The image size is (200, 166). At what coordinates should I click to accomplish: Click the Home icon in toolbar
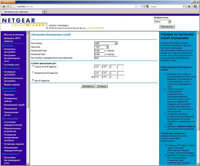tap(189, 7)
